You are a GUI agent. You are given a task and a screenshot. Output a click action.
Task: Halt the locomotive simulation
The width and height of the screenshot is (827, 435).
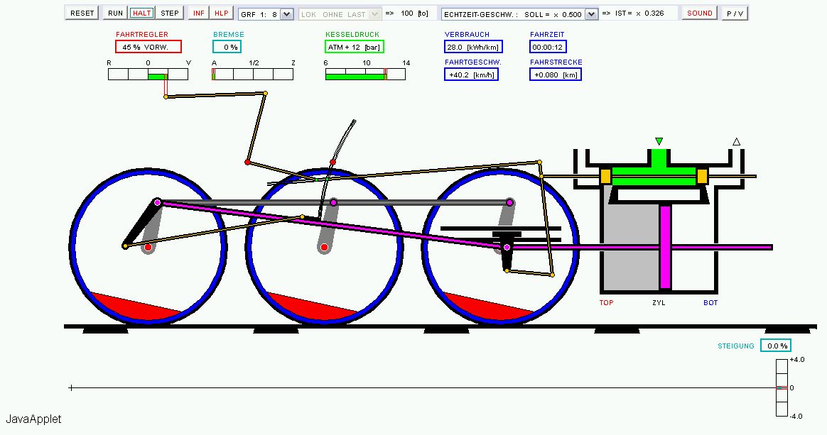tap(141, 13)
